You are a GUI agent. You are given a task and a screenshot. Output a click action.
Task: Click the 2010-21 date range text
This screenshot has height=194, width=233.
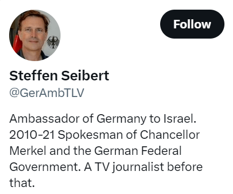32,135
